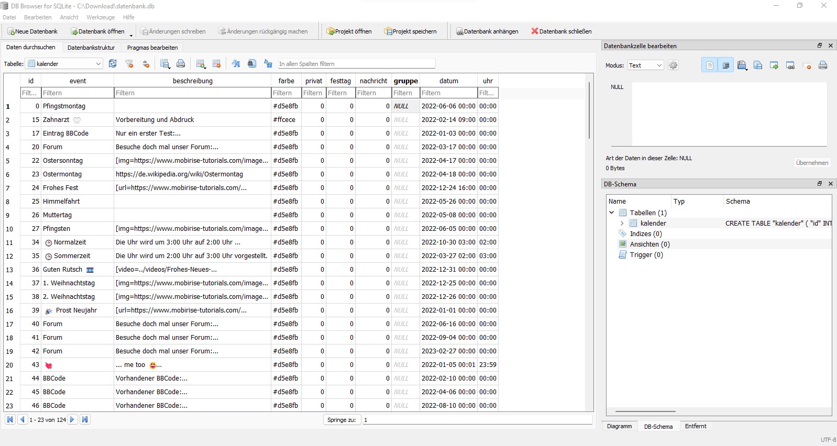Clear all filters with funnel icon
The image size is (837, 446).
coord(129,64)
